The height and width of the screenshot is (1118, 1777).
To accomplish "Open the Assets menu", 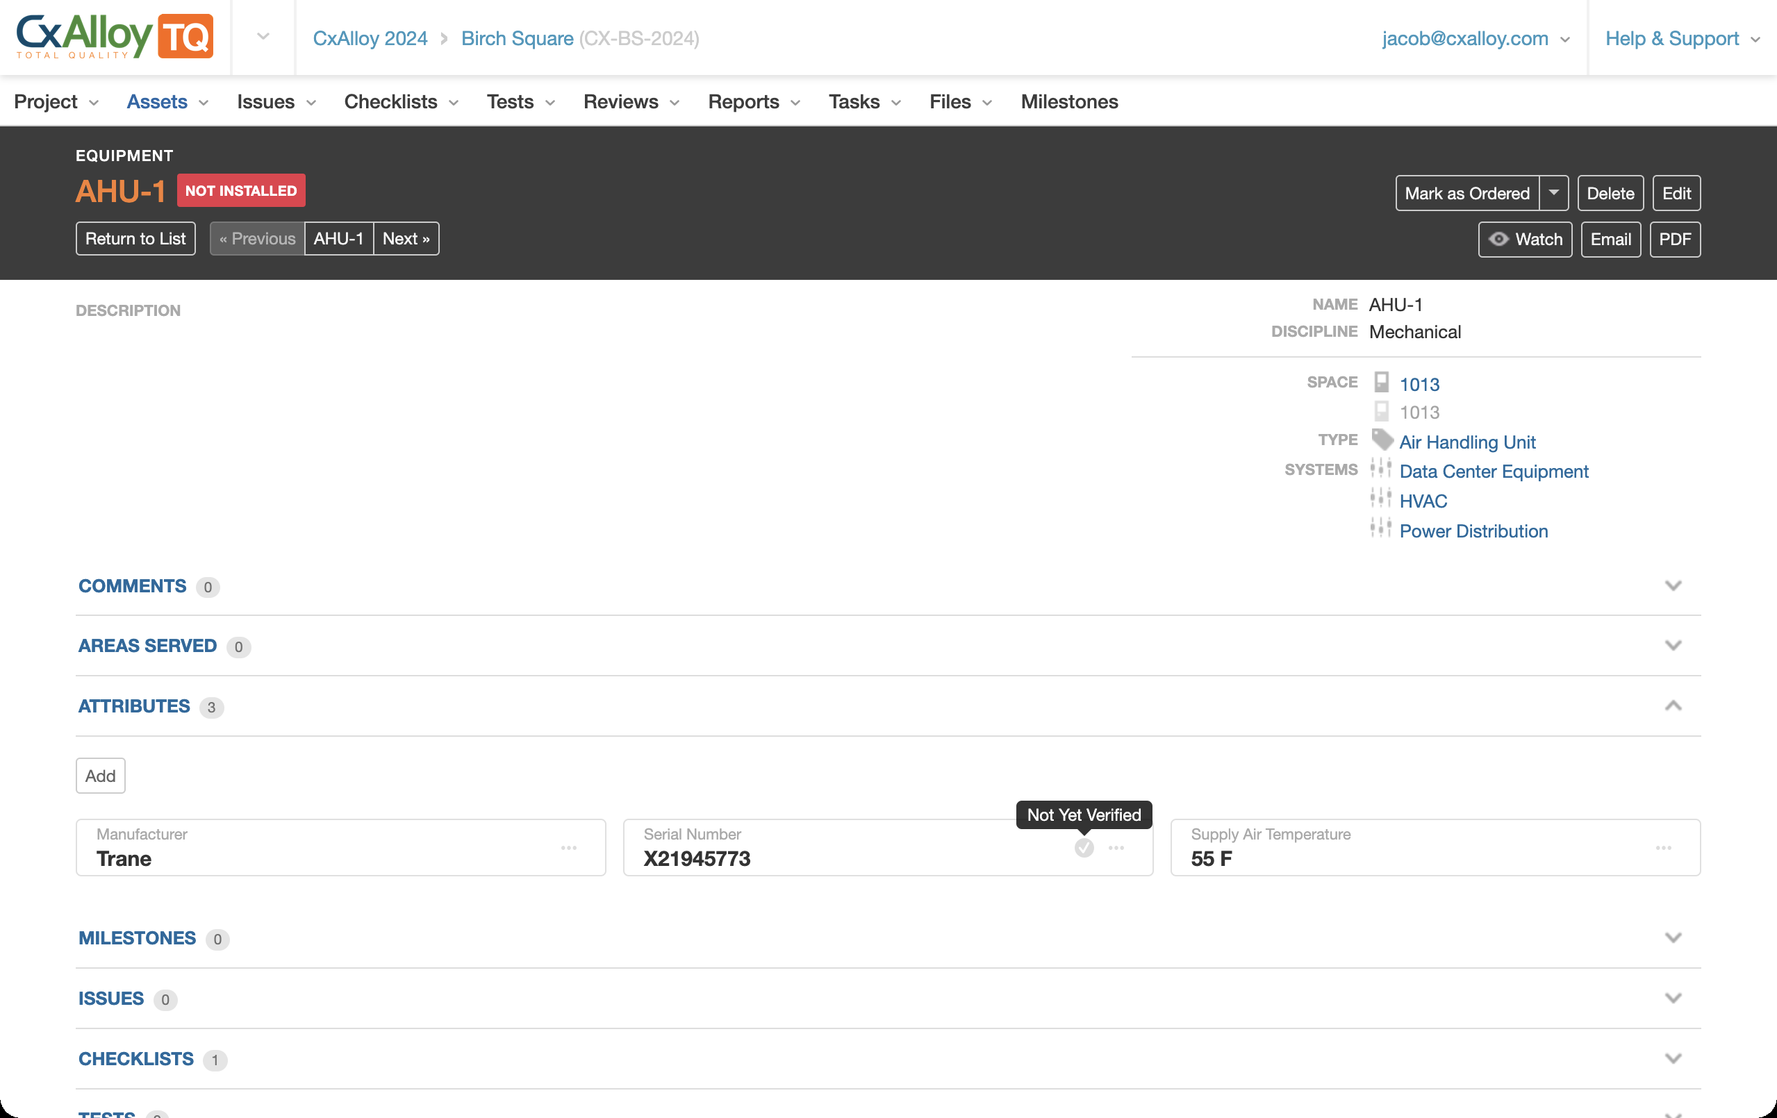I will coord(167,102).
